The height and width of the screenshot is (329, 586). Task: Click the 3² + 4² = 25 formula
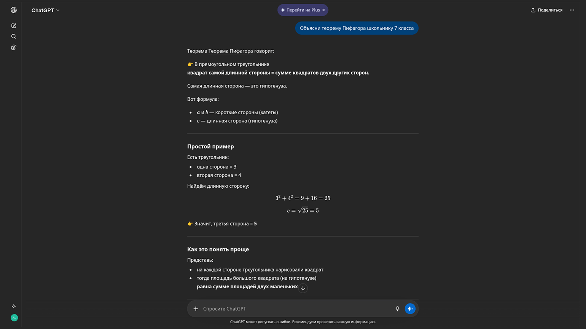(x=303, y=198)
